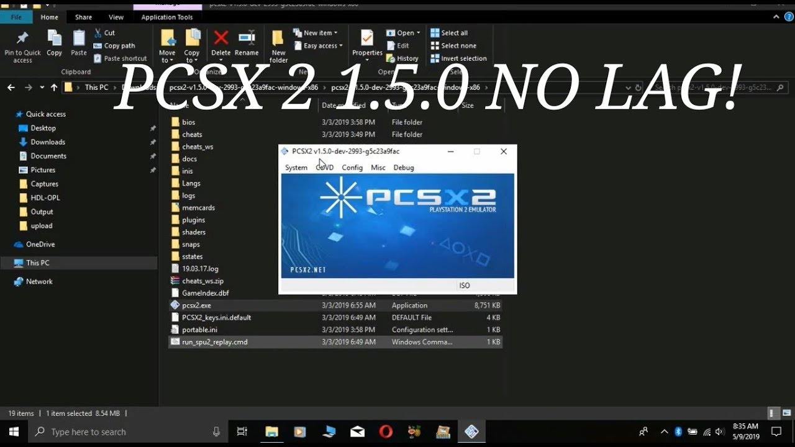Click Pin to Quick access icon

point(22,38)
